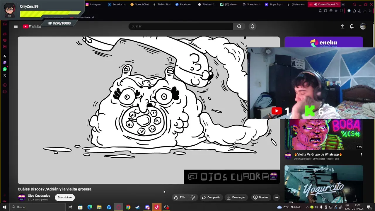Switch to the Instagram browser tab
Screen dimensions: 375x211
(93, 4)
